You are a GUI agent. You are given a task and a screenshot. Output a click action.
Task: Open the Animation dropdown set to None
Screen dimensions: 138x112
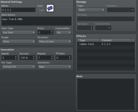pos(54,67)
